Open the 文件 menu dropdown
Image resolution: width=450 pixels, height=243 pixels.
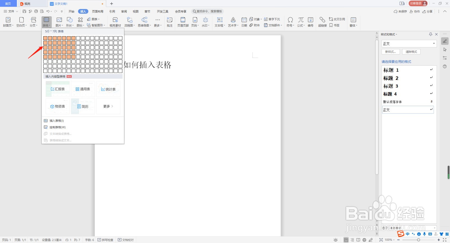pyautogui.click(x=11, y=12)
